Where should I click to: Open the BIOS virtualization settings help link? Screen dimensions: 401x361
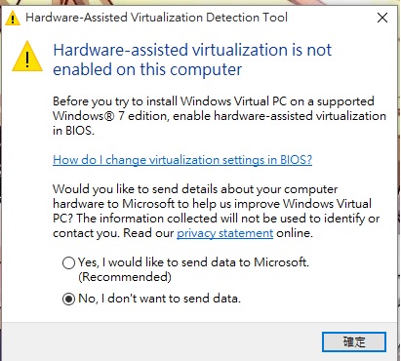182,159
